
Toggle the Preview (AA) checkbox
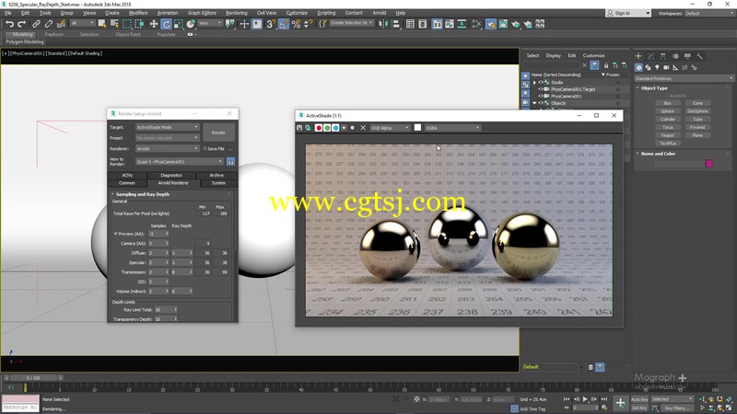click(x=116, y=234)
